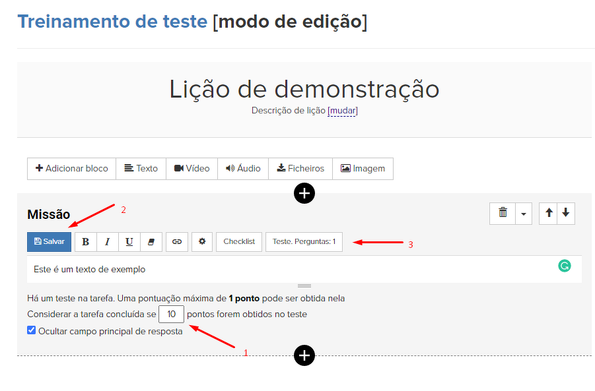Apply italic formatting to text
Screen dimensions: 595x391
pyautogui.click(x=107, y=242)
